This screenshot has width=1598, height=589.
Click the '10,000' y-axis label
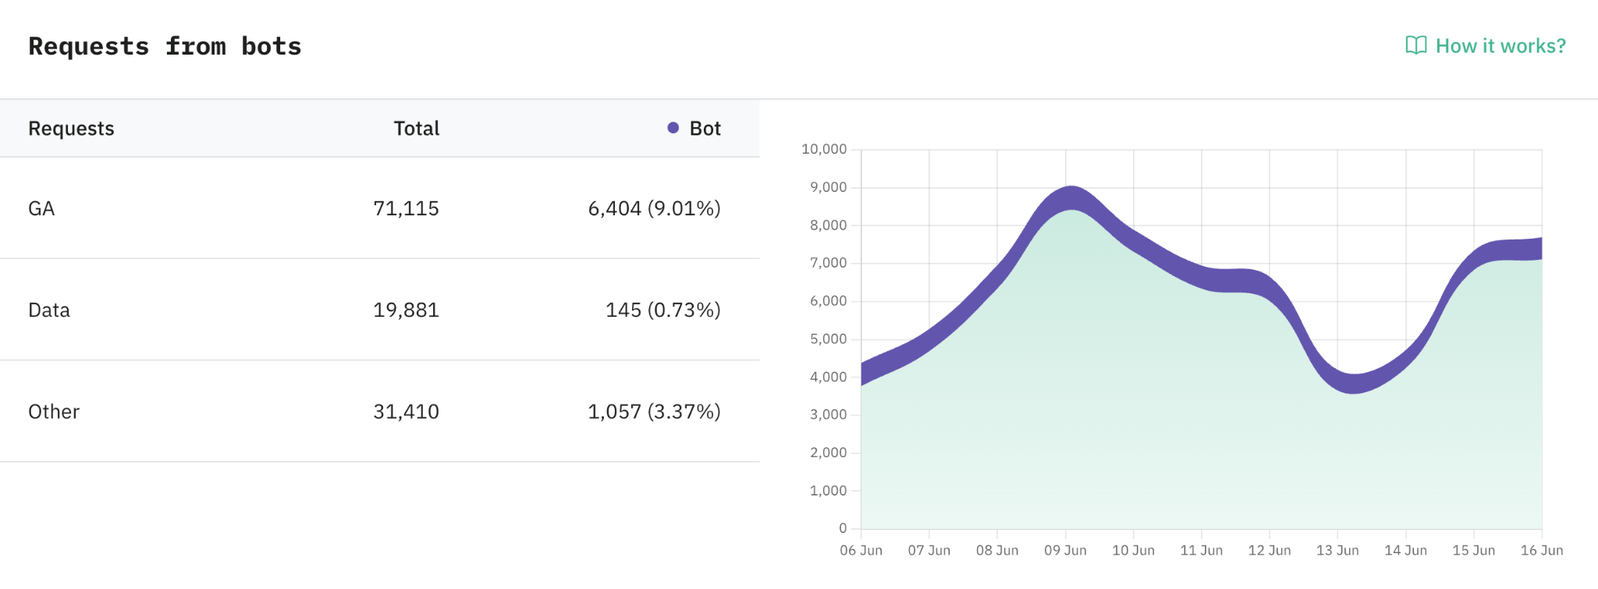tap(824, 149)
